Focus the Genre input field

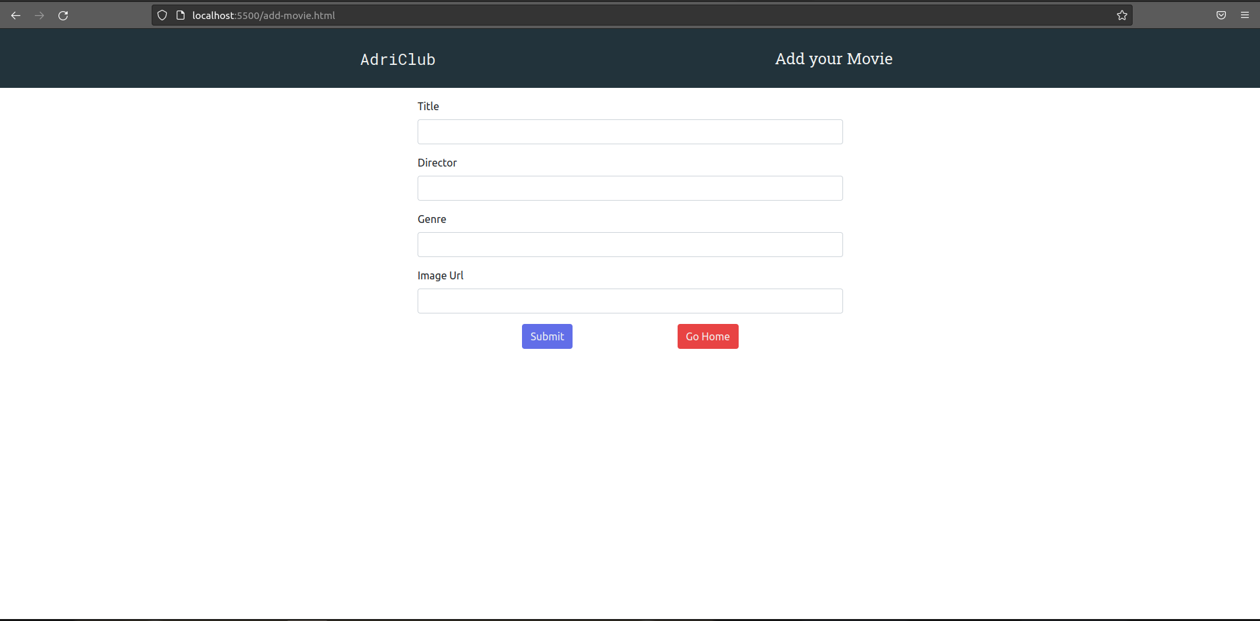point(630,245)
